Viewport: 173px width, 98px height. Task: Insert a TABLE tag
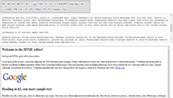pyautogui.click(x=38, y=9)
